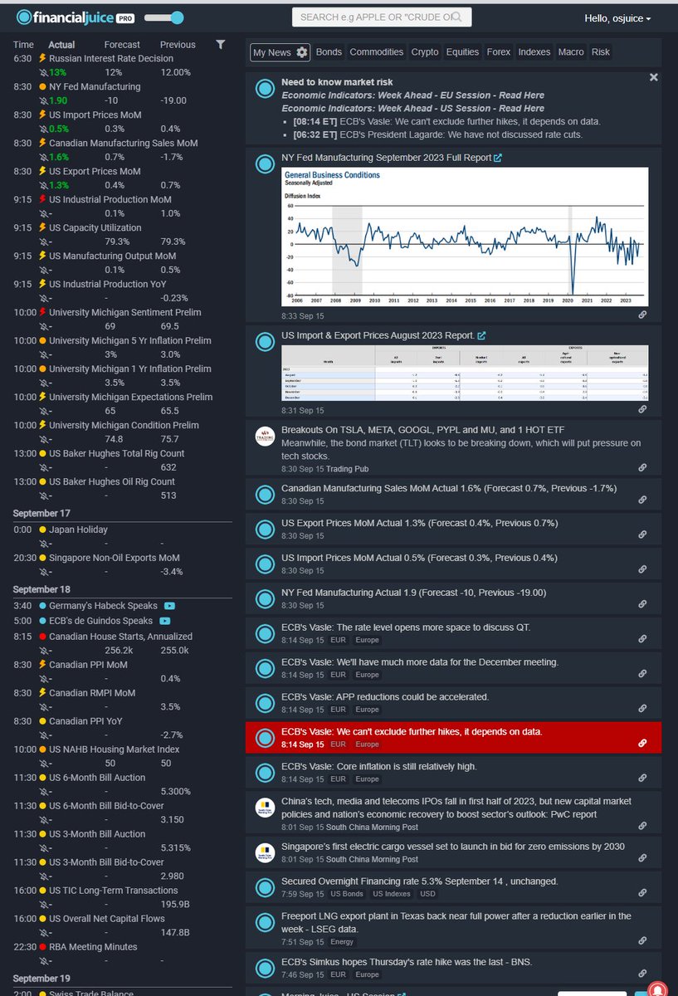Copy link of Vasle QT space headline
This screenshot has width=678, height=996.
[x=642, y=639]
